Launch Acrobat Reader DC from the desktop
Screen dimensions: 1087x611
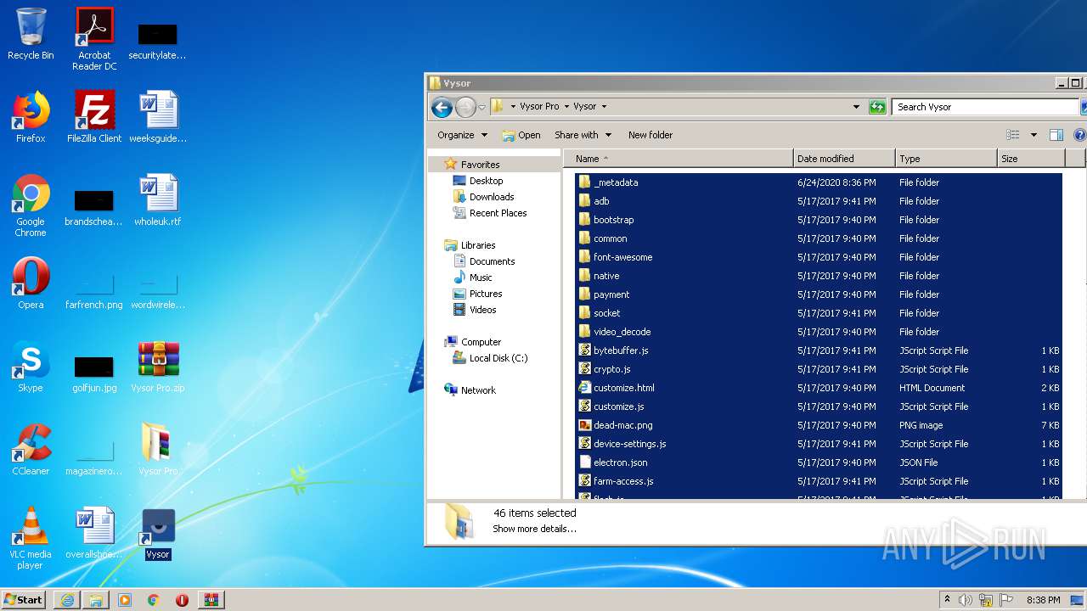point(94,38)
